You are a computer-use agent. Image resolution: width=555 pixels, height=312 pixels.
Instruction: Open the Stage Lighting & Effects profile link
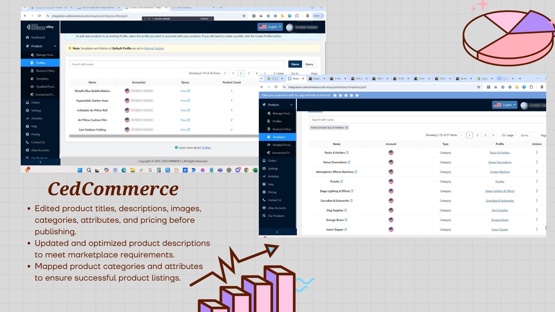pyautogui.click(x=499, y=191)
